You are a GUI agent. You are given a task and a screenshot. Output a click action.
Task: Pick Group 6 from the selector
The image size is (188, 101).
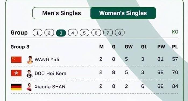click(96, 33)
